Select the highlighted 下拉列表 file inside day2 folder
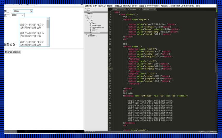222x138 pixels. (96, 33)
